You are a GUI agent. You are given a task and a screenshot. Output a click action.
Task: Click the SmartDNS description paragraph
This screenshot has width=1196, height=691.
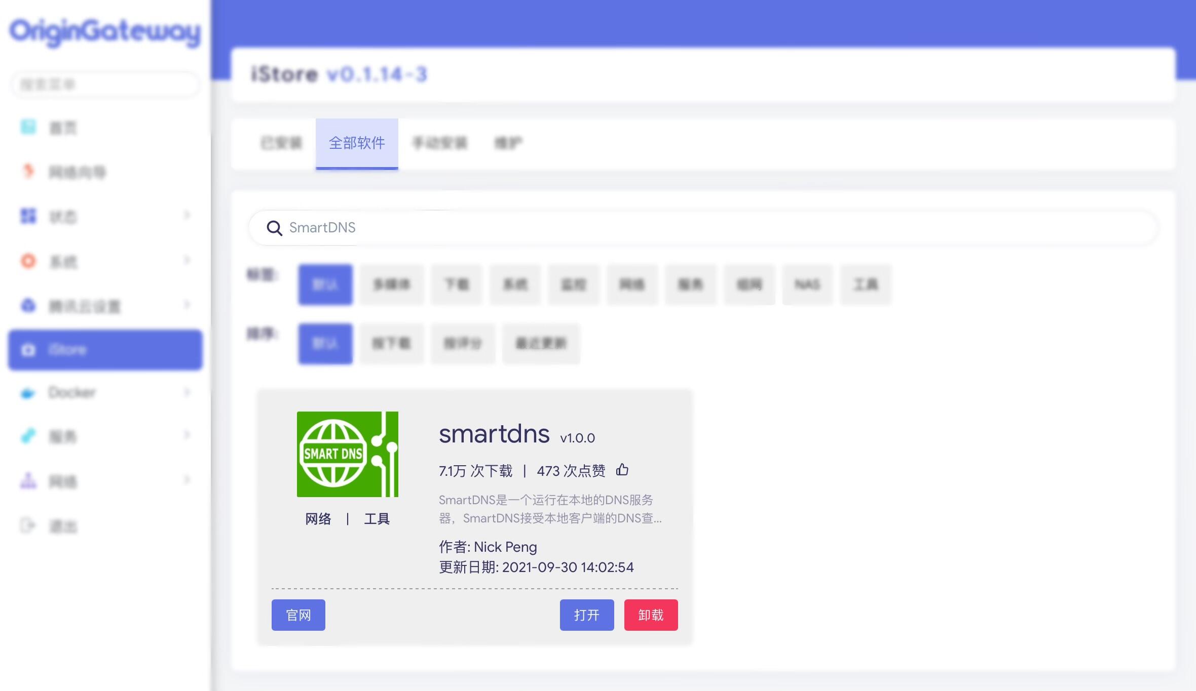pyautogui.click(x=550, y=509)
